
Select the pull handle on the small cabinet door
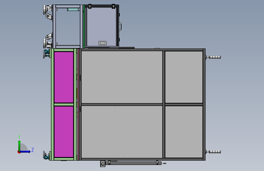(120, 26)
